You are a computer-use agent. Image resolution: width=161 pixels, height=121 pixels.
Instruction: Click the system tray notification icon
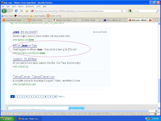tap(149, 119)
